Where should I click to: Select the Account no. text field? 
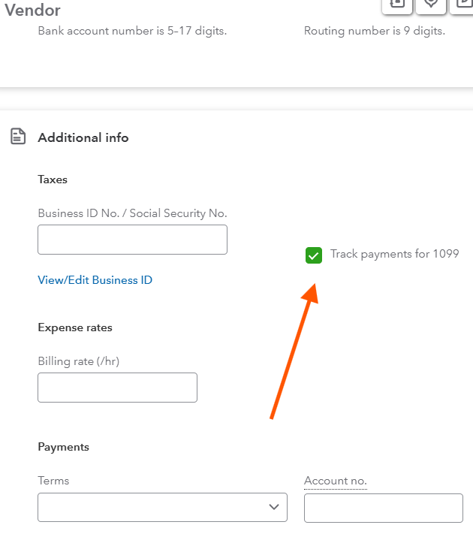pos(383,508)
